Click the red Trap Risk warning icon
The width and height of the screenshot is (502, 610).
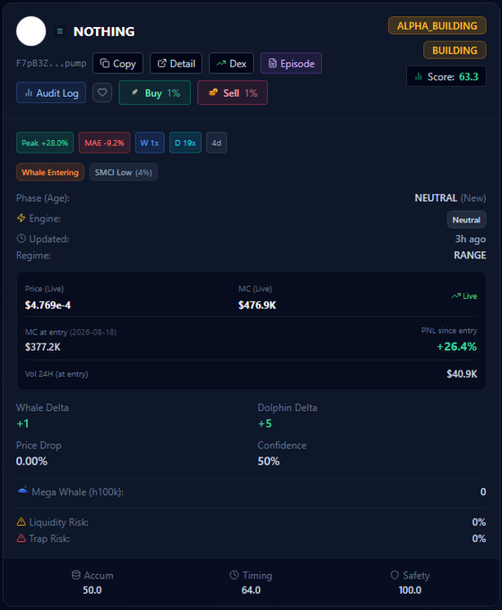pyautogui.click(x=22, y=538)
